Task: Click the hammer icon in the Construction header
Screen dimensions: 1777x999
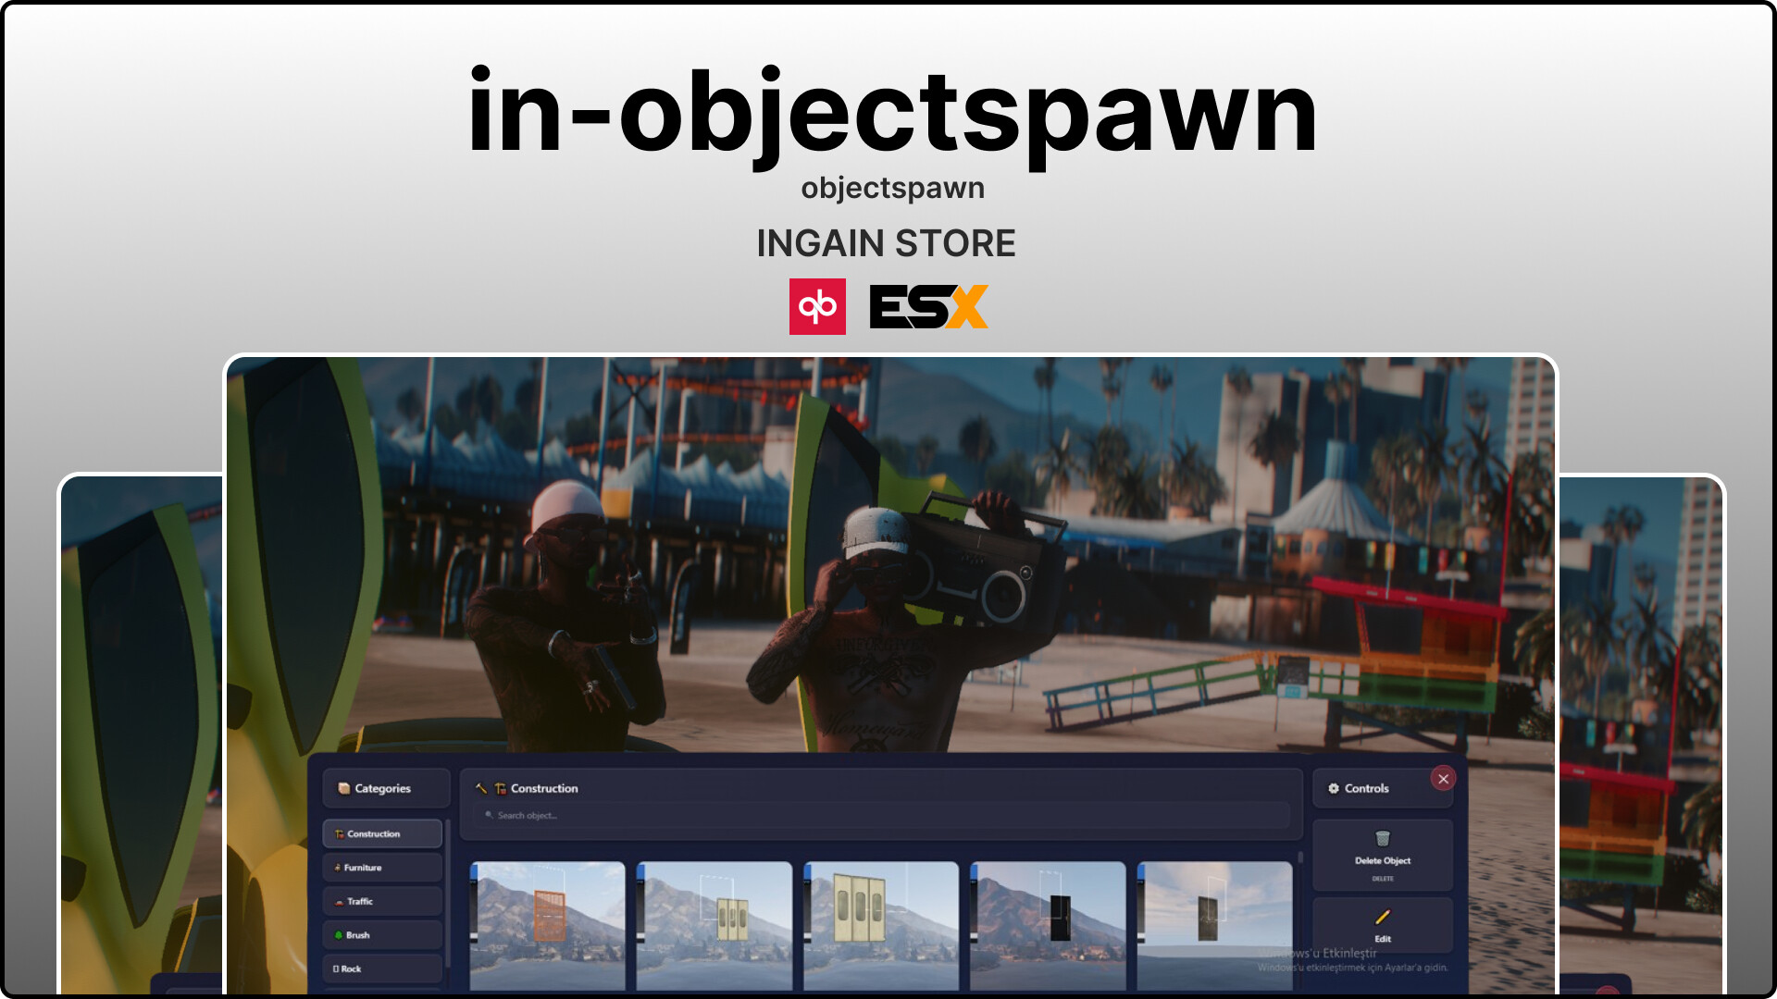Action: (x=480, y=788)
